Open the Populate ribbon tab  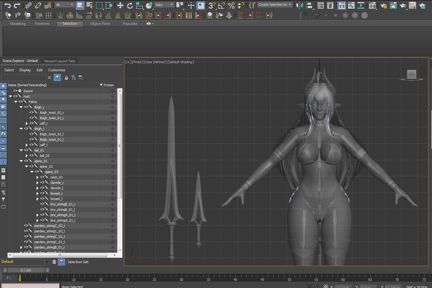click(x=130, y=24)
